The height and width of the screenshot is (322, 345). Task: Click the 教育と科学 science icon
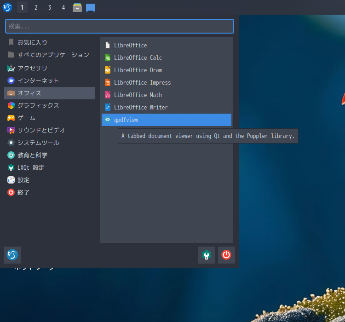point(11,155)
